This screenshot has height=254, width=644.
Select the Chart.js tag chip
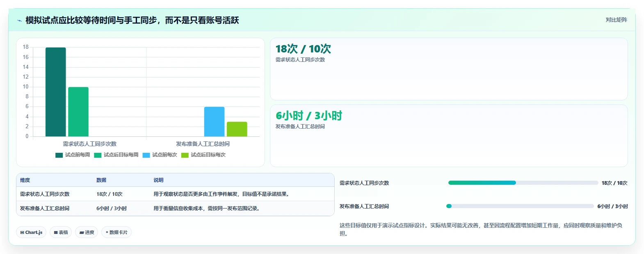click(x=31, y=232)
